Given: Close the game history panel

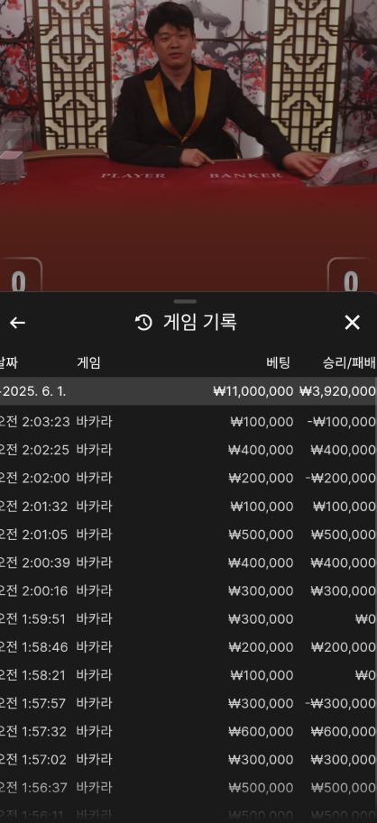Looking at the screenshot, I should 353,323.
